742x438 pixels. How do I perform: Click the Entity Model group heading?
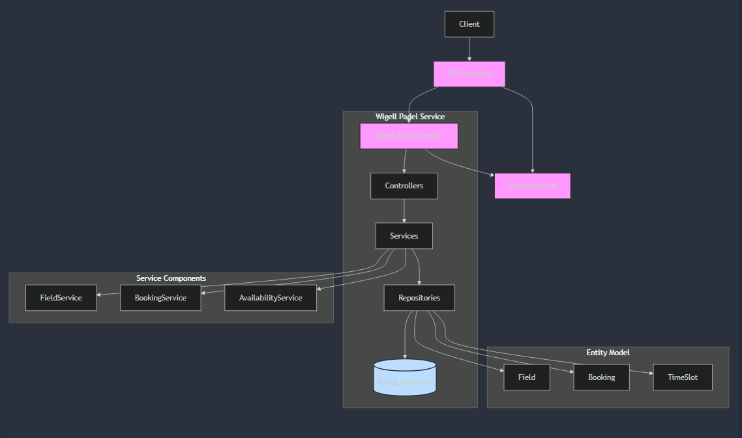tap(608, 353)
